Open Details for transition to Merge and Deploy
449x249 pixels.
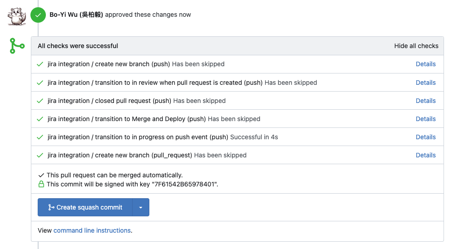pos(425,119)
